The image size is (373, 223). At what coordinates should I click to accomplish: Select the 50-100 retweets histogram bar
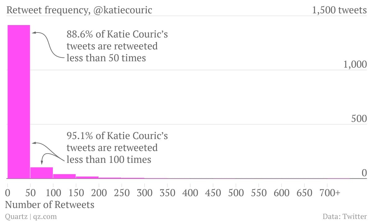coord(42,173)
